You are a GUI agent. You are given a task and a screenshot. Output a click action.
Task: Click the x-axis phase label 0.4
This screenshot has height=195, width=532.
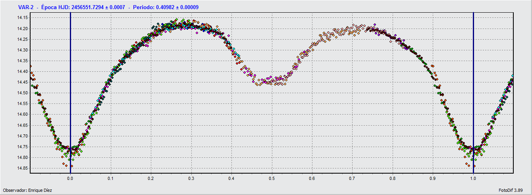(231, 178)
